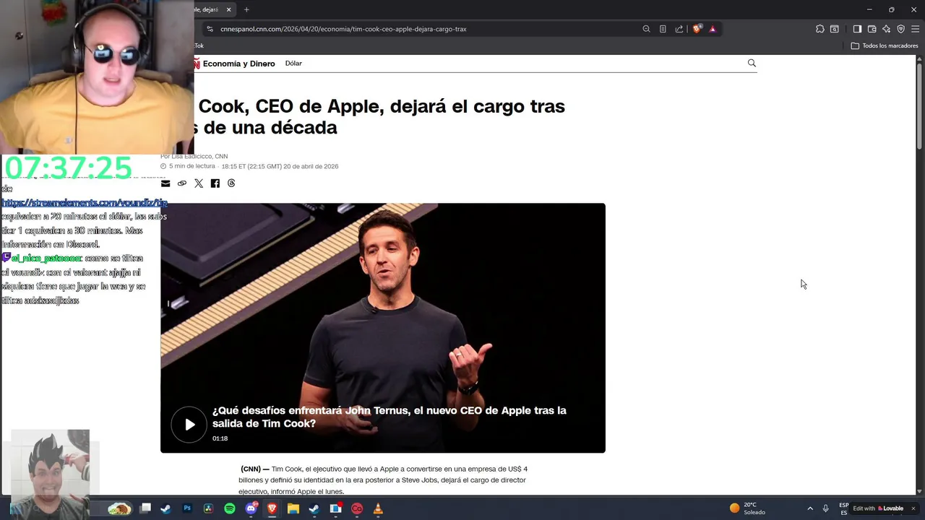
Task: Expand hidden system tray icons chevron
Action: pyautogui.click(x=810, y=508)
